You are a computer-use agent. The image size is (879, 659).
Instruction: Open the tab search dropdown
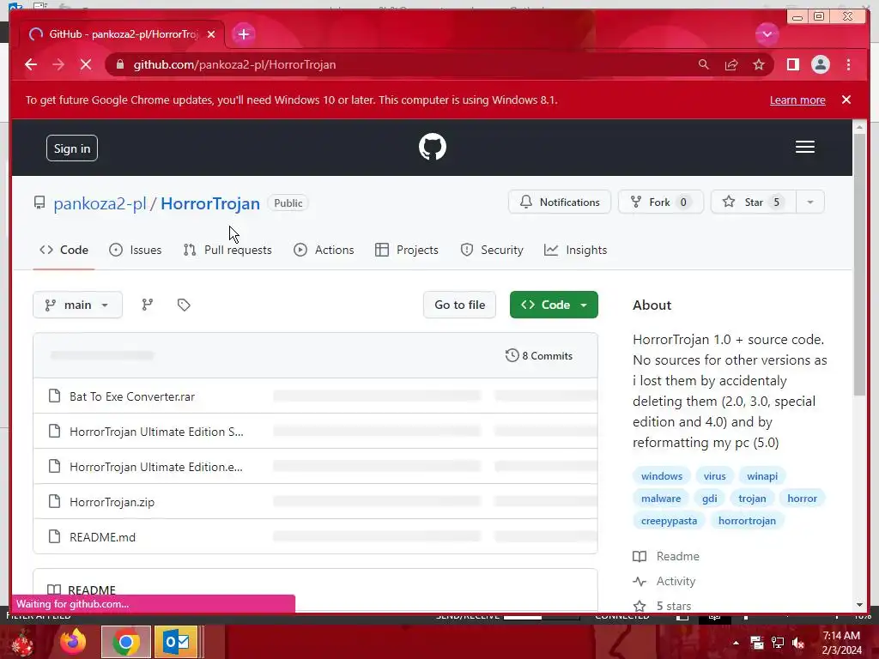(767, 34)
